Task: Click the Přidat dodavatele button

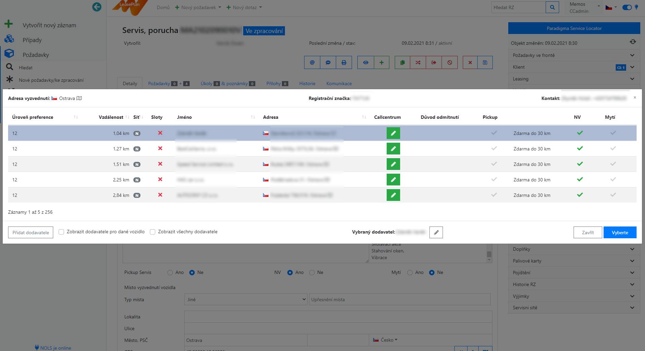Action: 31,232
